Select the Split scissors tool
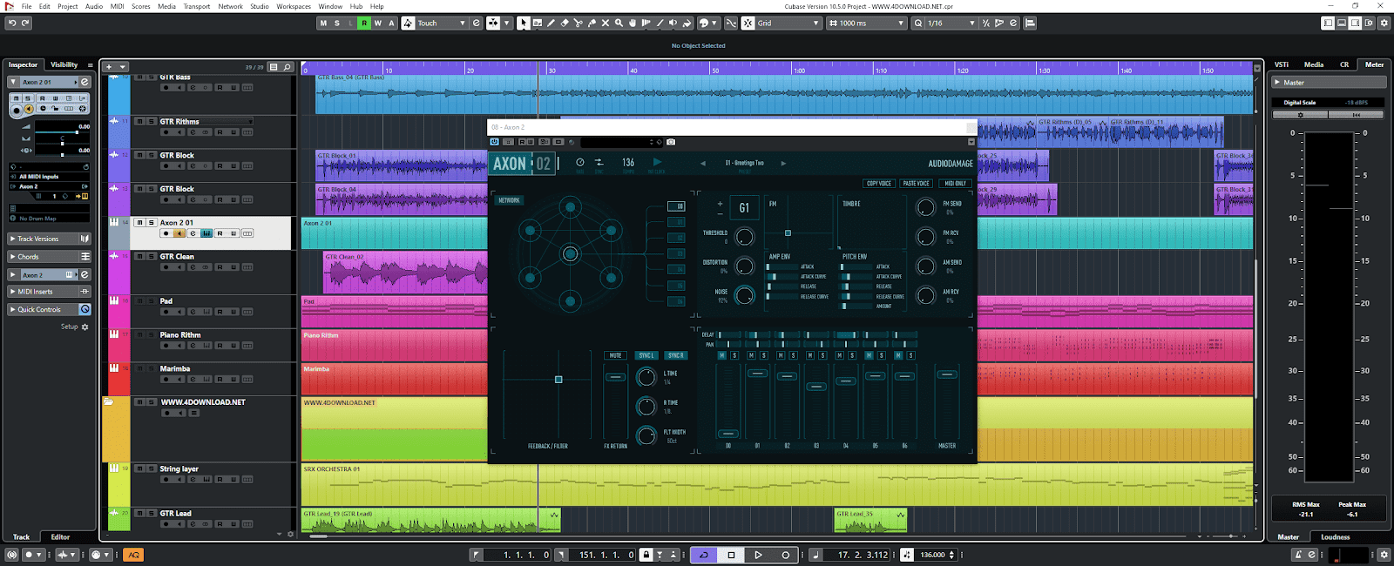Image resolution: width=1394 pixels, height=566 pixels. [x=579, y=24]
